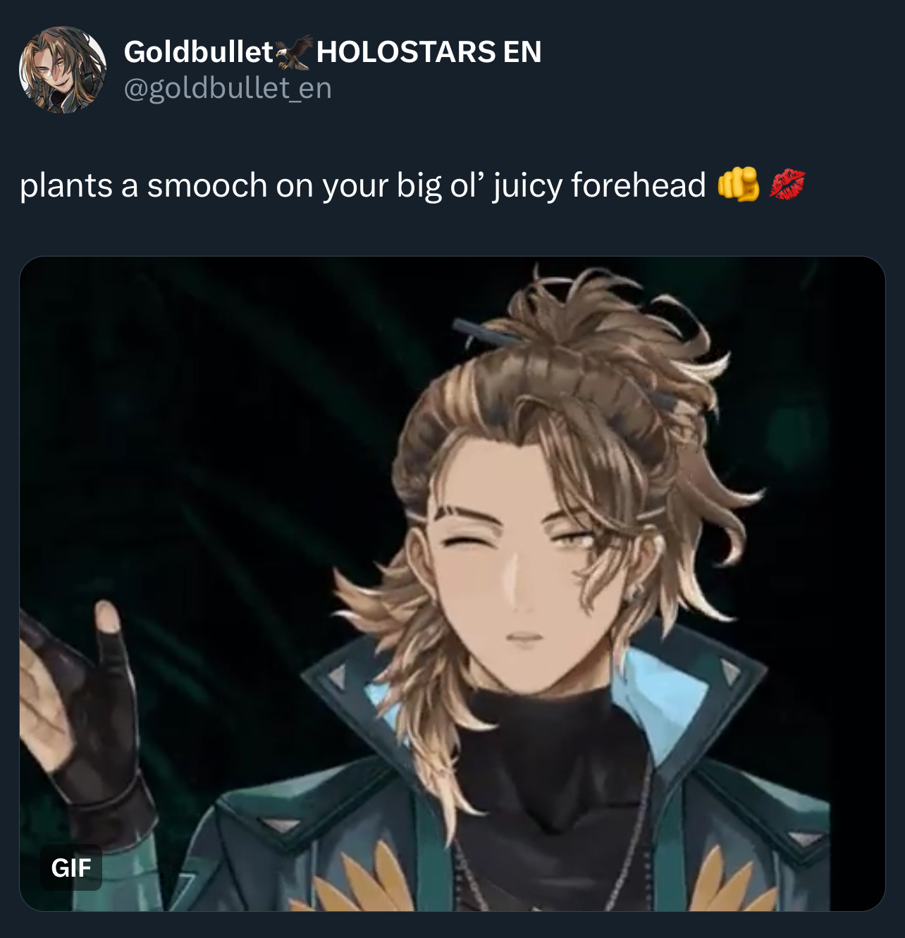Click the word "juicy" in the tweet
Screen dimensions: 905x938
click(527, 187)
